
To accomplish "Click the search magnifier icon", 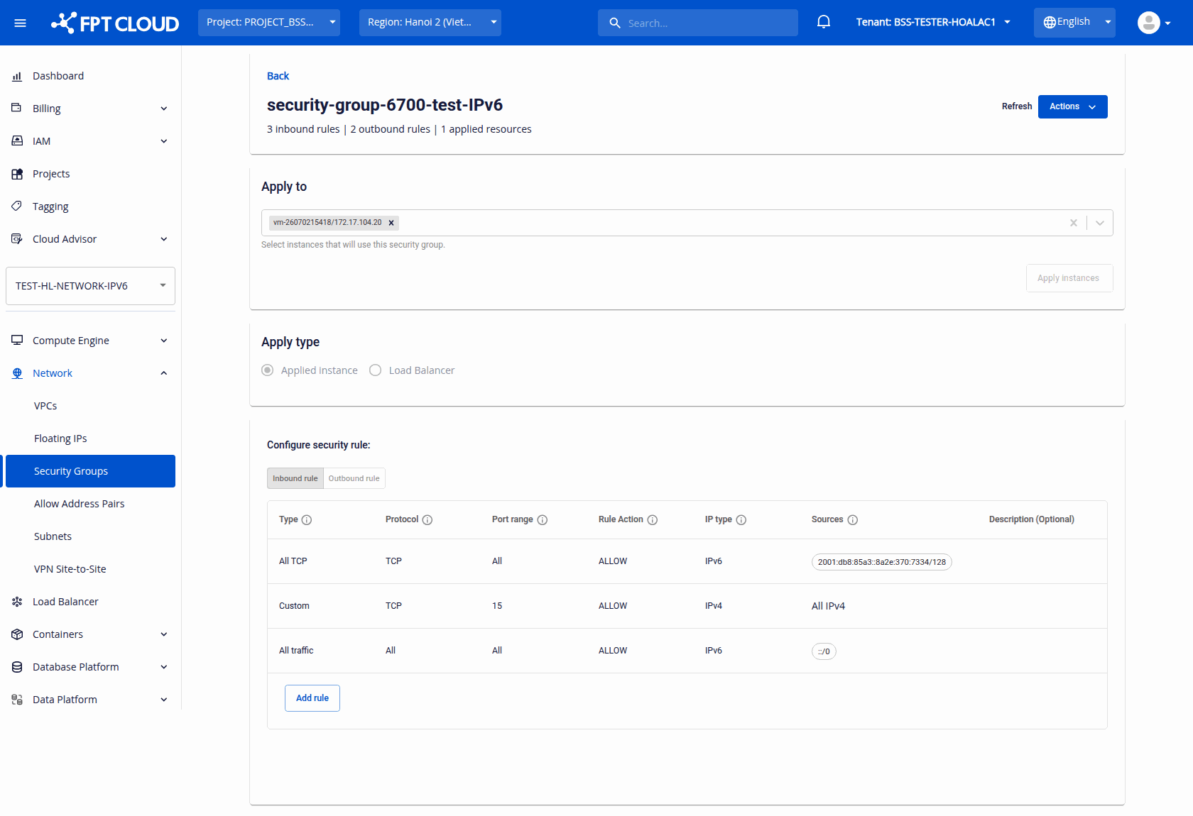I will (x=615, y=23).
